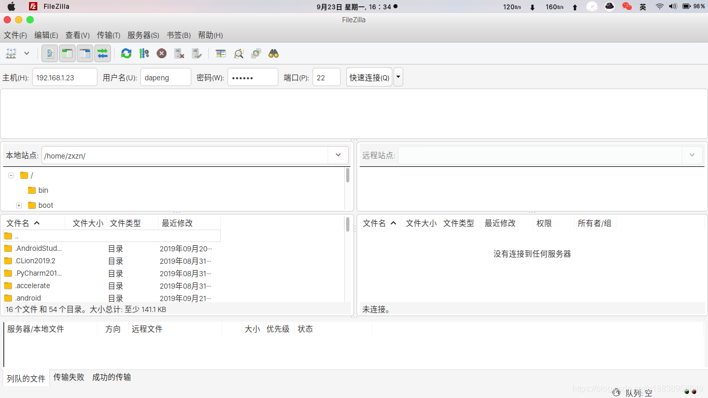Open the Apple menu
Viewport: 708px width, 398px height.
[11, 6]
